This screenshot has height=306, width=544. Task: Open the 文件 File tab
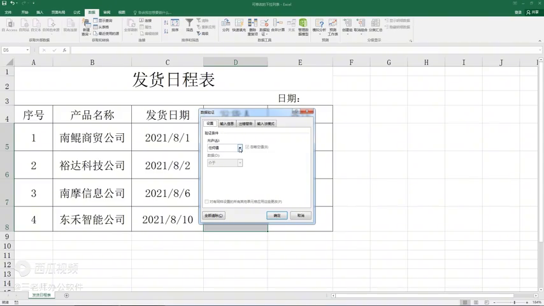8,13
